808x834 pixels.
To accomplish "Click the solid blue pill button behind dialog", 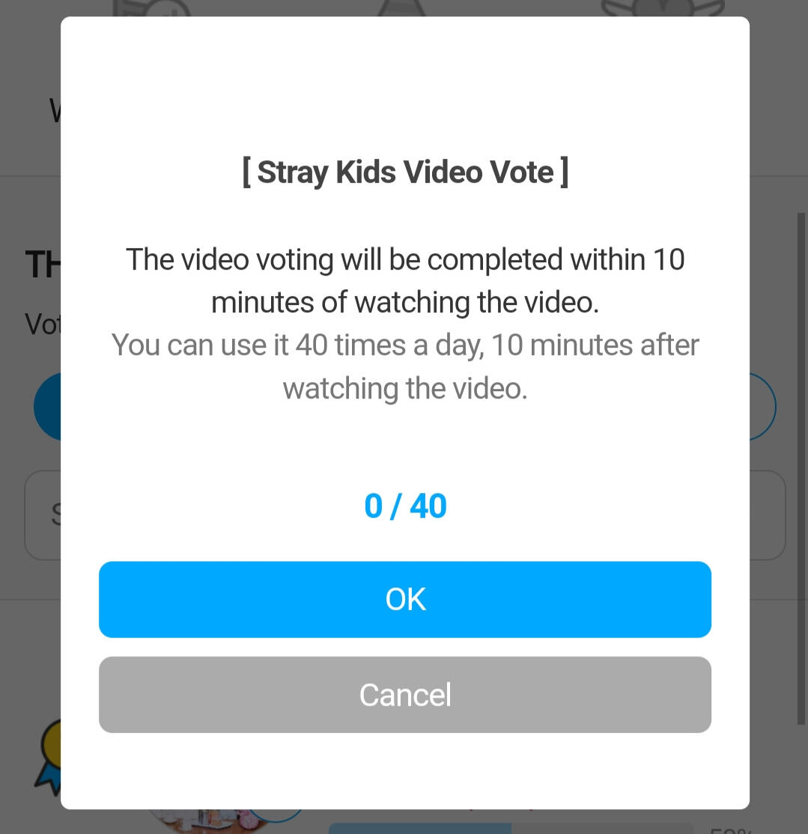I will point(47,406).
